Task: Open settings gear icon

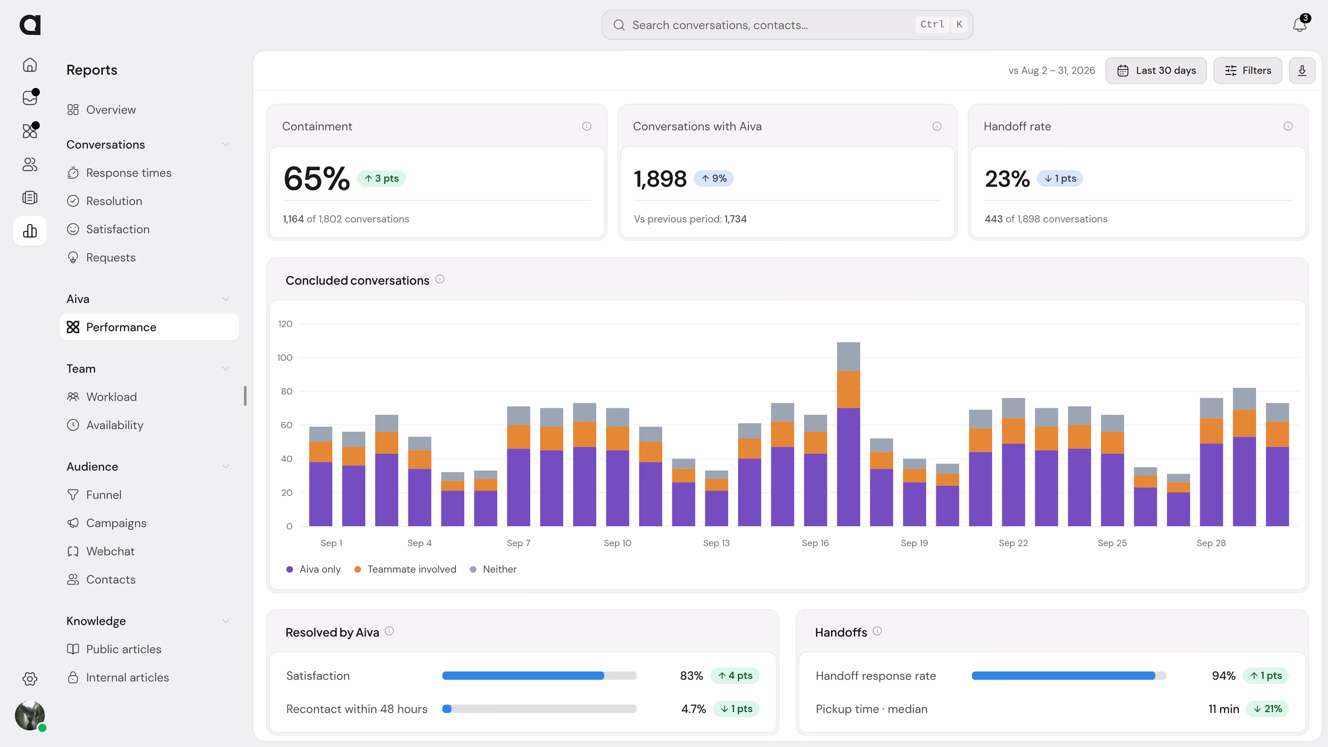Action: point(30,679)
